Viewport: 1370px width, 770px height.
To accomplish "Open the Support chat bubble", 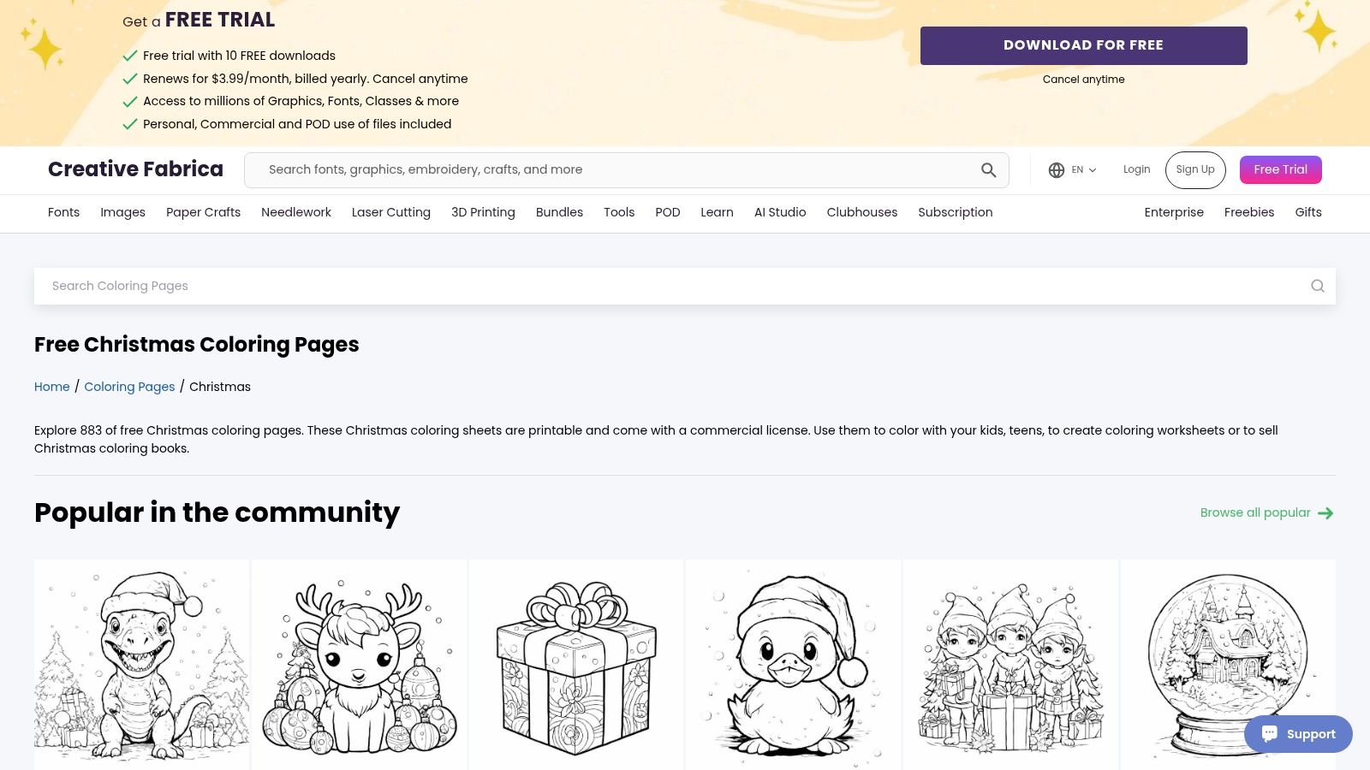I will pos(1298,734).
